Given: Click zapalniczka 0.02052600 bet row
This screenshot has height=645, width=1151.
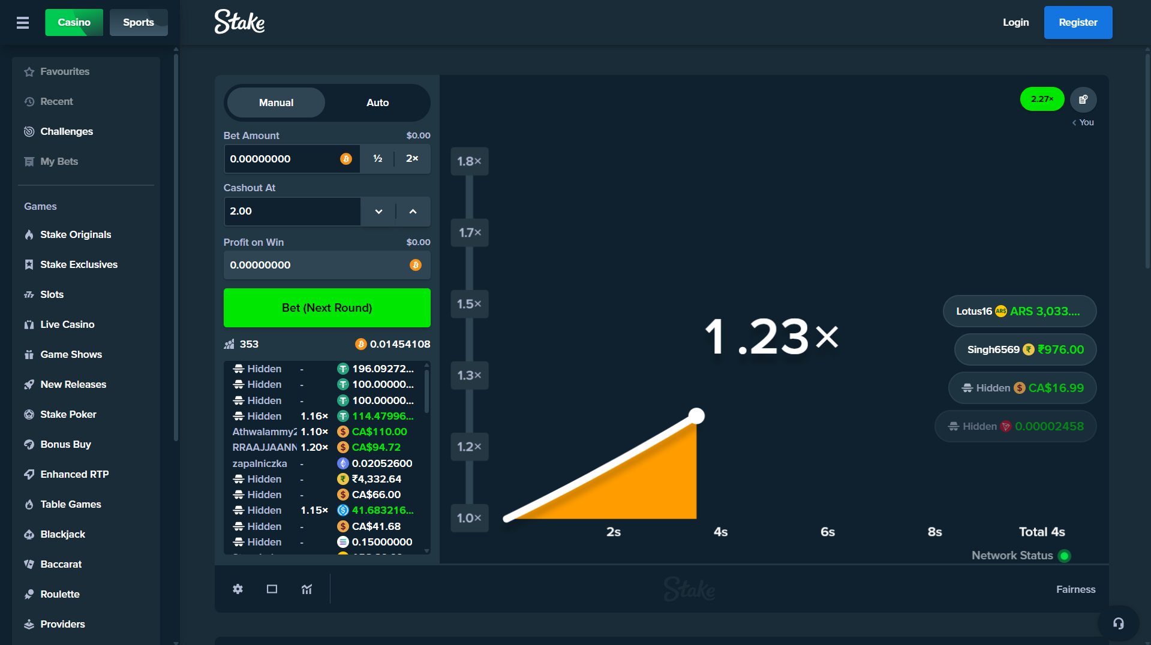Looking at the screenshot, I should [323, 463].
